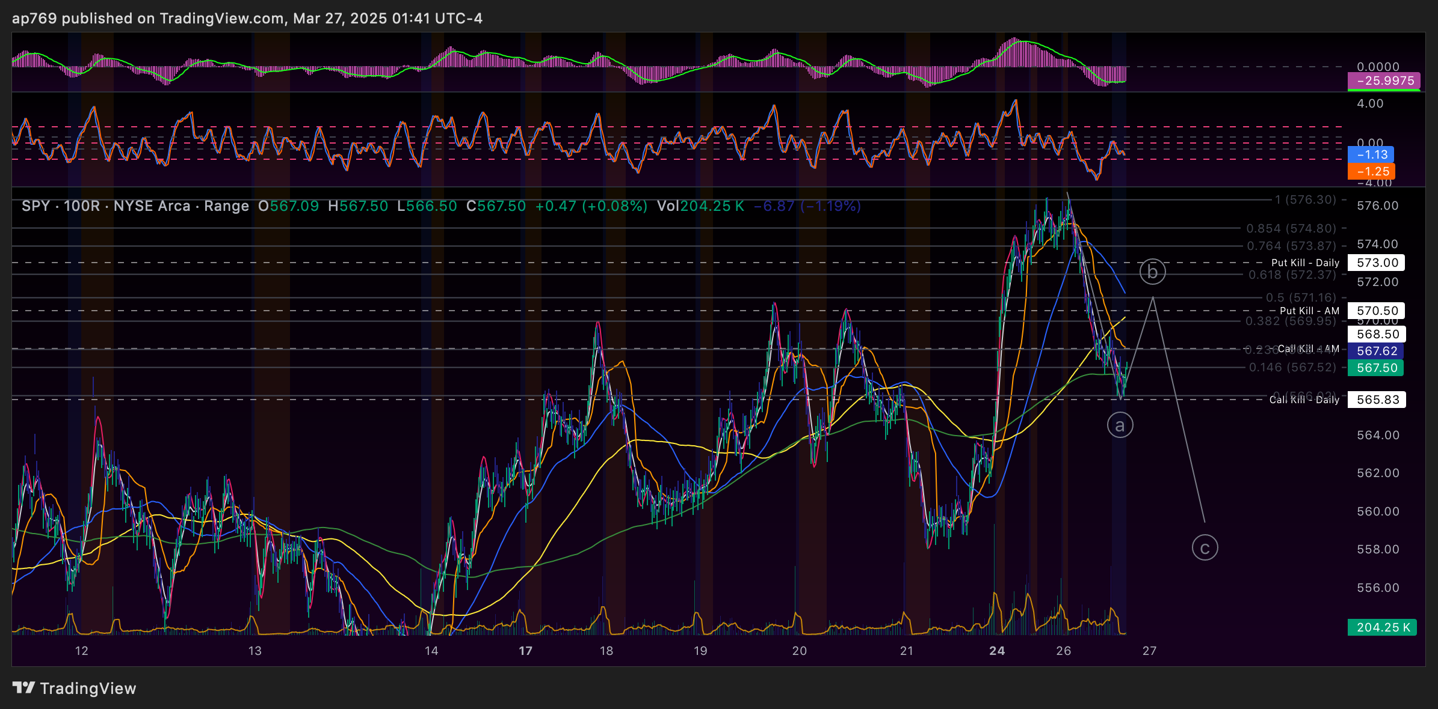Click the low value L566.50
The image size is (1438, 709).
[427, 206]
